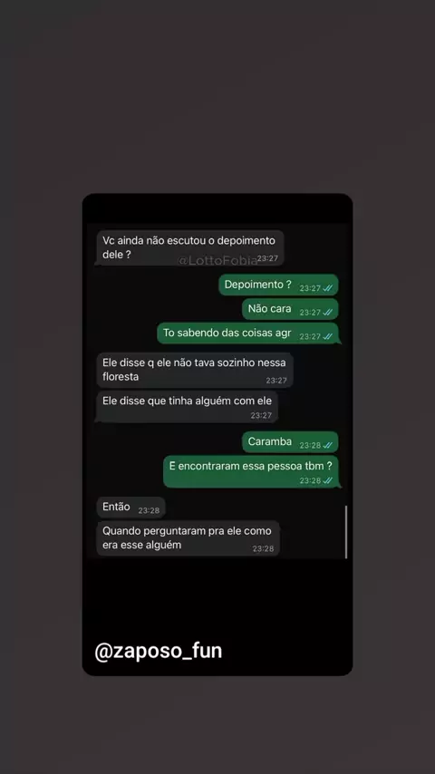Click the 23:27 timestamp under 'floresta' message

pos(276,380)
